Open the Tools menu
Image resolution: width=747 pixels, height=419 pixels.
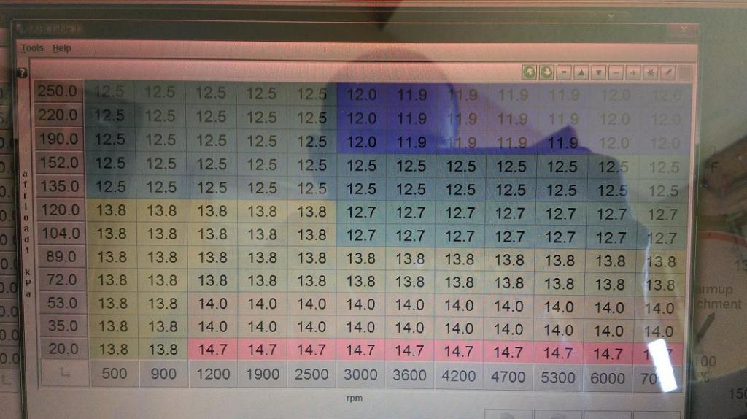(x=32, y=48)
